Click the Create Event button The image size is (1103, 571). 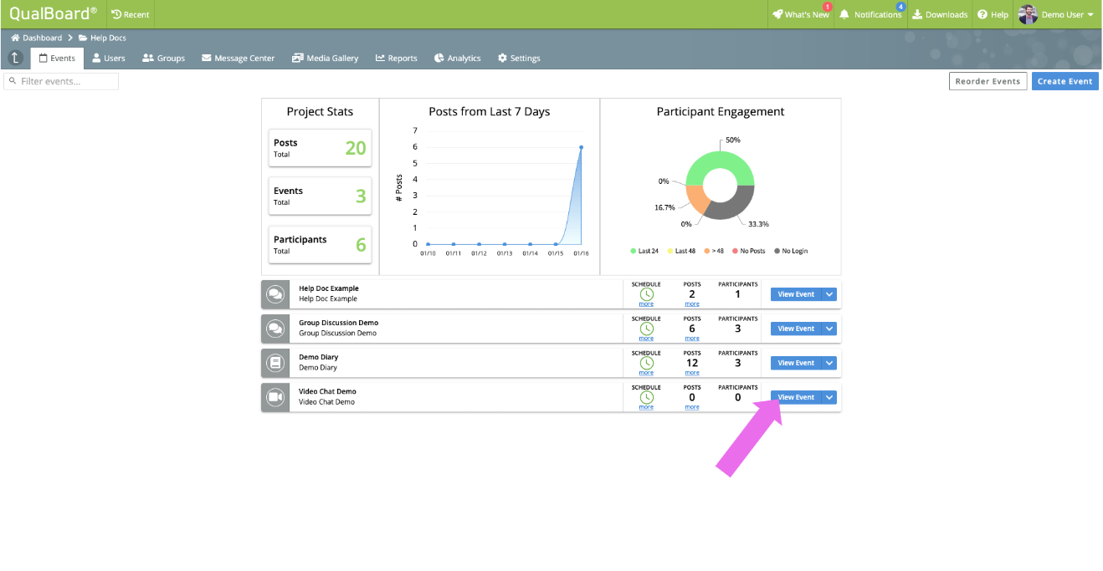pos(1065,81)
